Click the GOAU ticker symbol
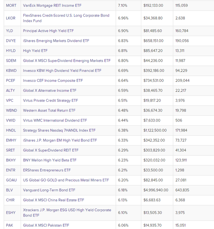The image size is (214, 229). [11, 180]
